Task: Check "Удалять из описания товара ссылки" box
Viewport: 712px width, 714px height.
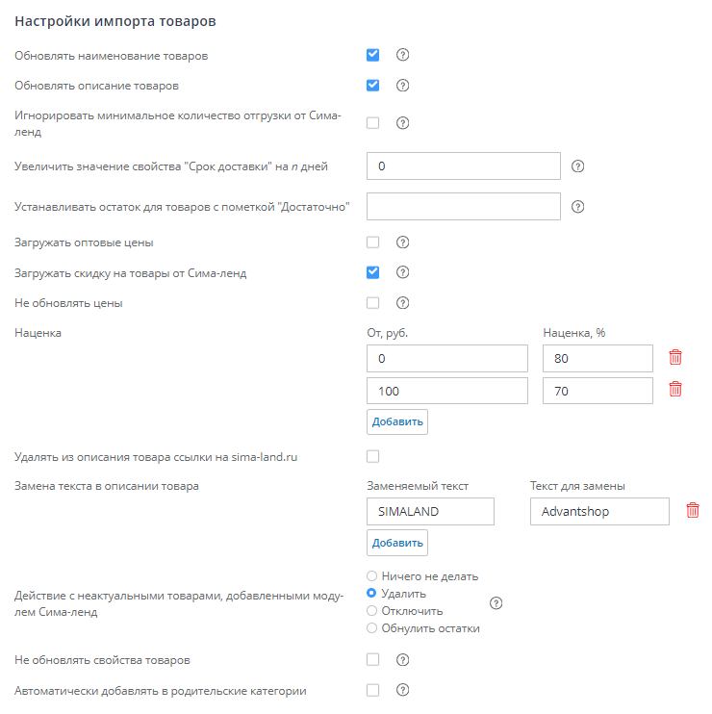Action: tap(373, 456)
